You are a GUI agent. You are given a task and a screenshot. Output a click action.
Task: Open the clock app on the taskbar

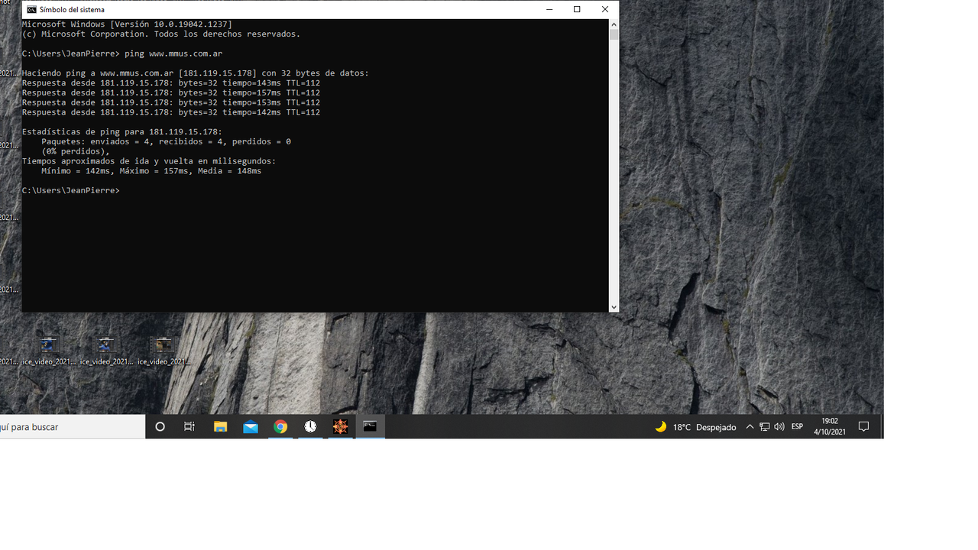click(310, 427)
